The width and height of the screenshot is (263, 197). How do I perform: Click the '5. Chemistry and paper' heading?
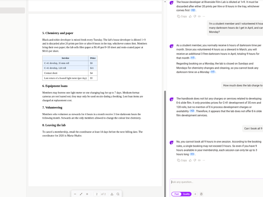coord(58,33)
